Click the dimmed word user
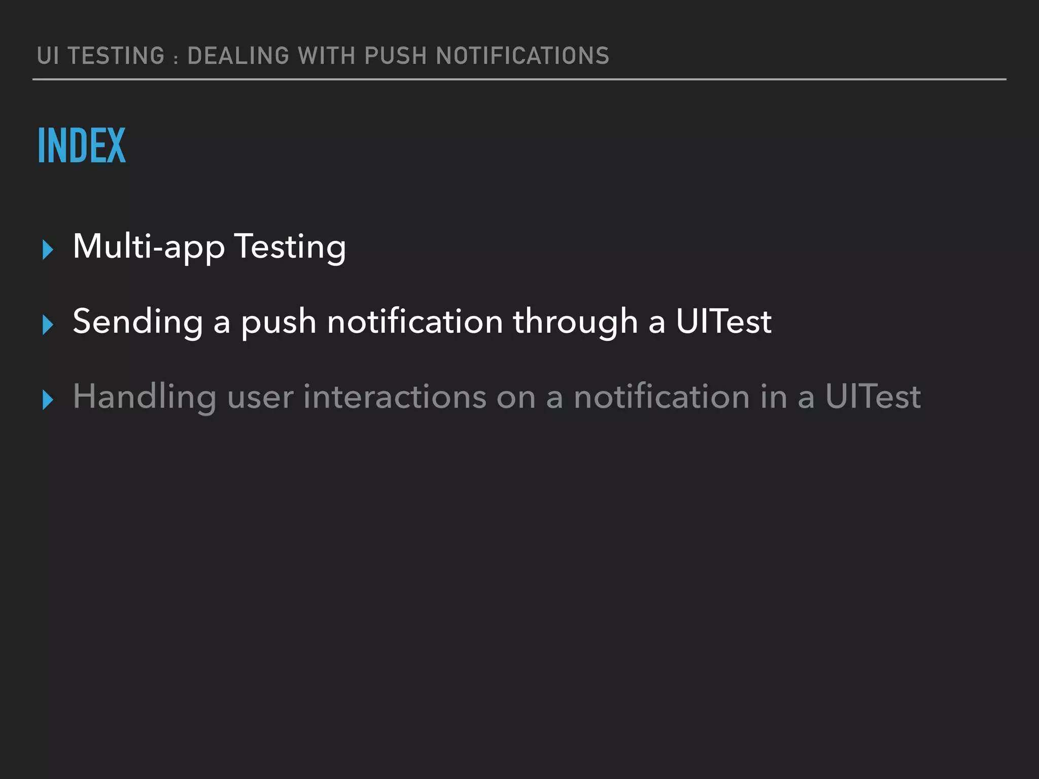Screen dimensions: 1039x779 (260, 397)
